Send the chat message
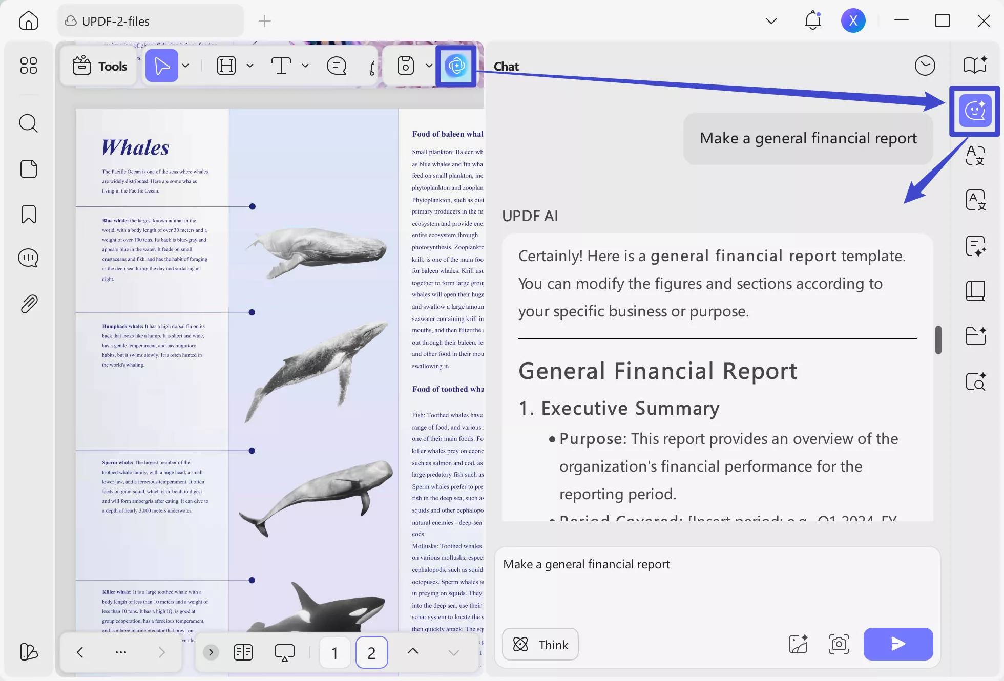The image size is (1004, 681). pyautogui.click(x=898, y=644)
